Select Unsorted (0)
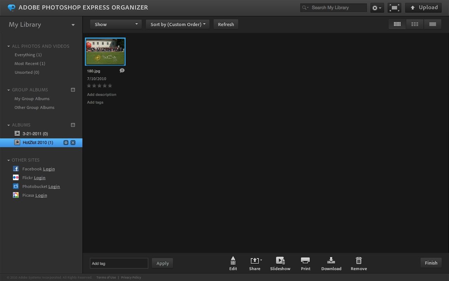 (x=27, y=72)
